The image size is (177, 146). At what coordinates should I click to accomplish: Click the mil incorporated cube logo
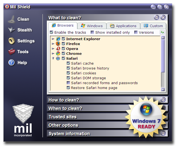(x=23, y=120)
